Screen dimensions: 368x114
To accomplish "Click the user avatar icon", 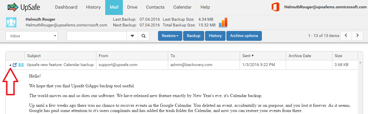I will [11, 22].
